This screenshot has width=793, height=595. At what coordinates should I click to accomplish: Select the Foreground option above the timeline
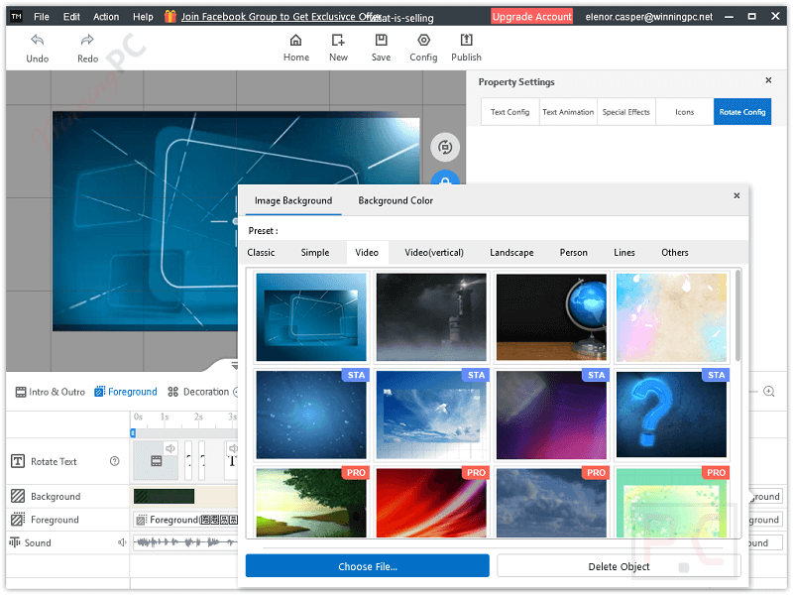126,392
